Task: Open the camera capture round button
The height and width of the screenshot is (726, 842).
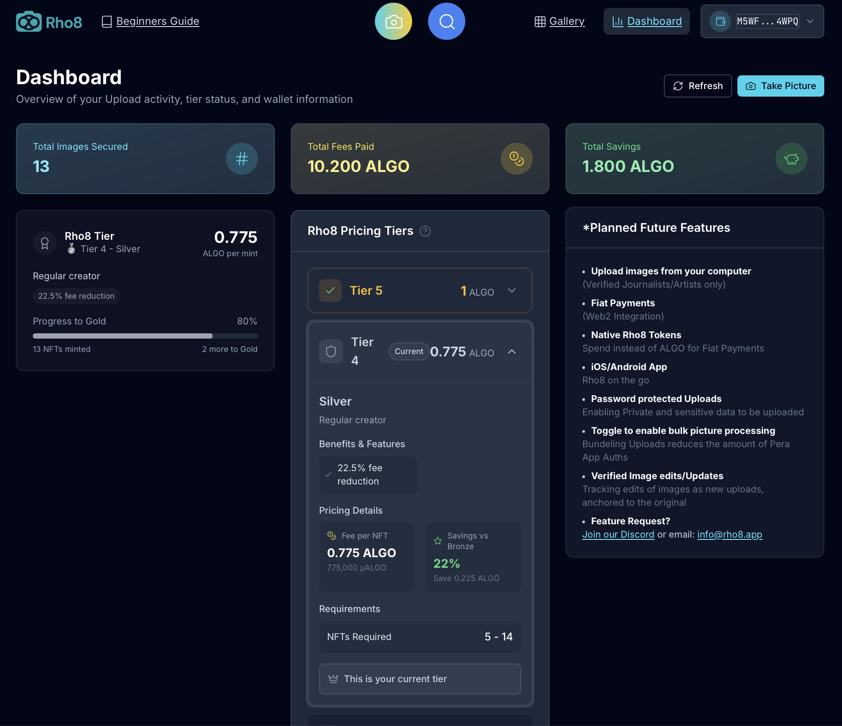Action: point(394,21)
